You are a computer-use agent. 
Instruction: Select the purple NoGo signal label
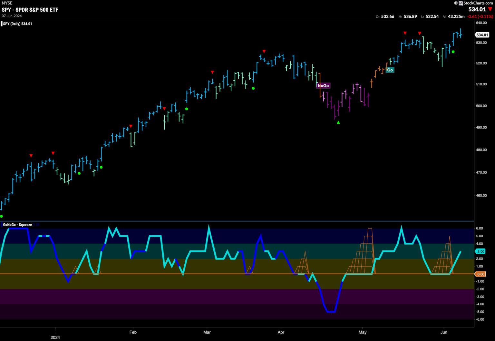[323, 85]
